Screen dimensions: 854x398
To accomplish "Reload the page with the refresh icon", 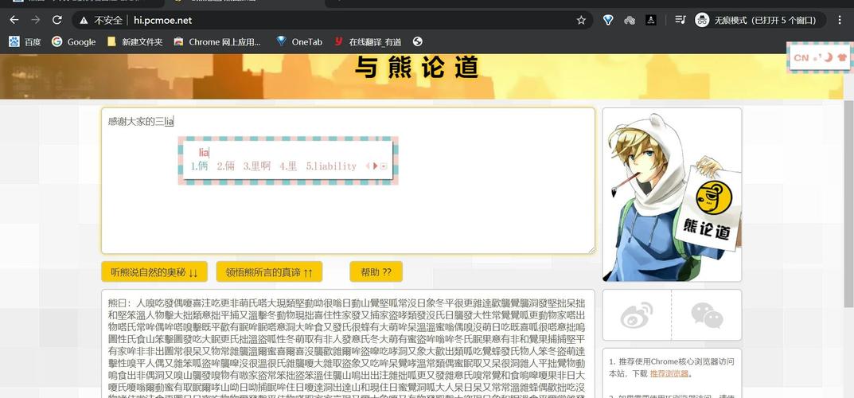I will click(x=57, y=20).
